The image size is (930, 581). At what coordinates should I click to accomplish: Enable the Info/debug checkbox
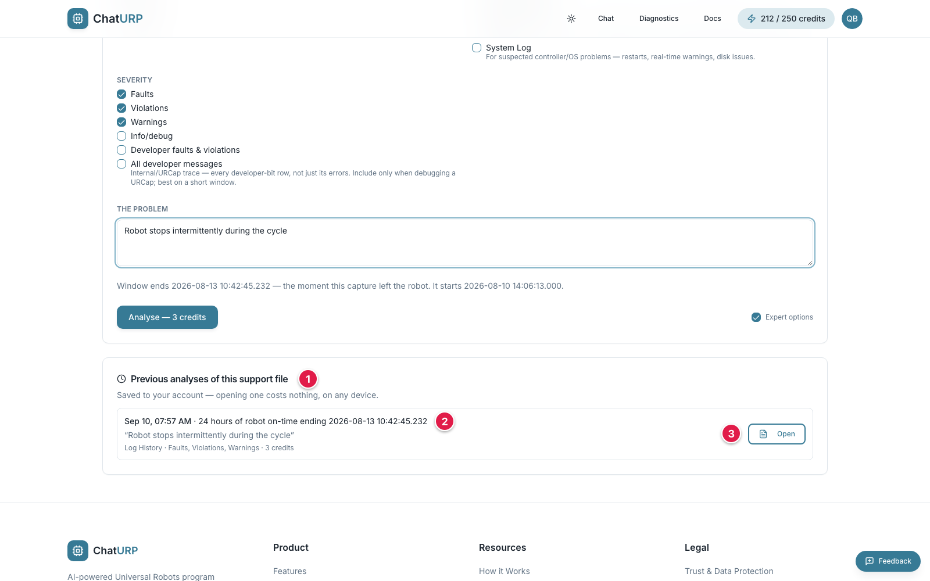(x=121, y=136)
